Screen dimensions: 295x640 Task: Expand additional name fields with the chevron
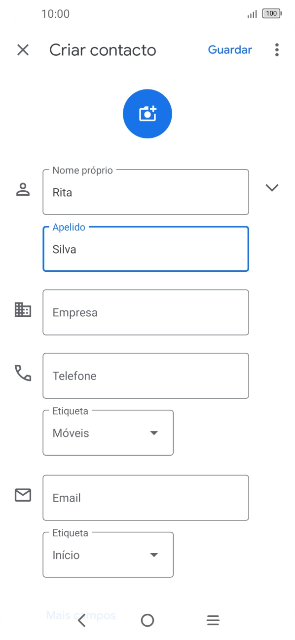click(x=272, y=188)
